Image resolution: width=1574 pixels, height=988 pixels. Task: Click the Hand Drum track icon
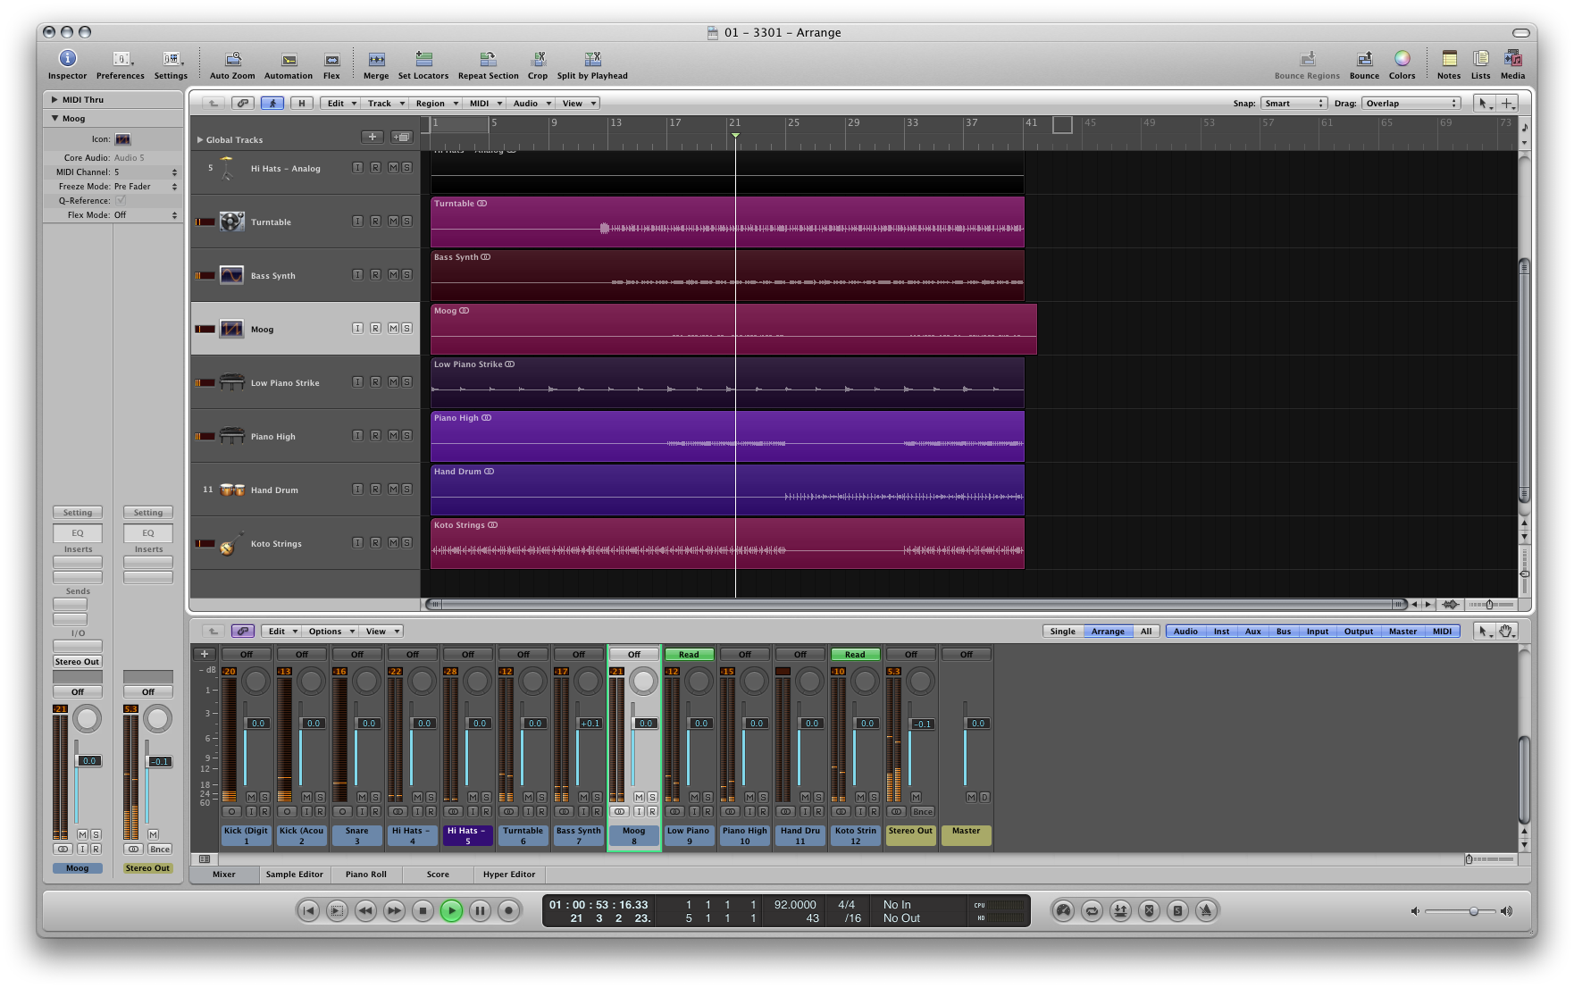click(232, 490)
